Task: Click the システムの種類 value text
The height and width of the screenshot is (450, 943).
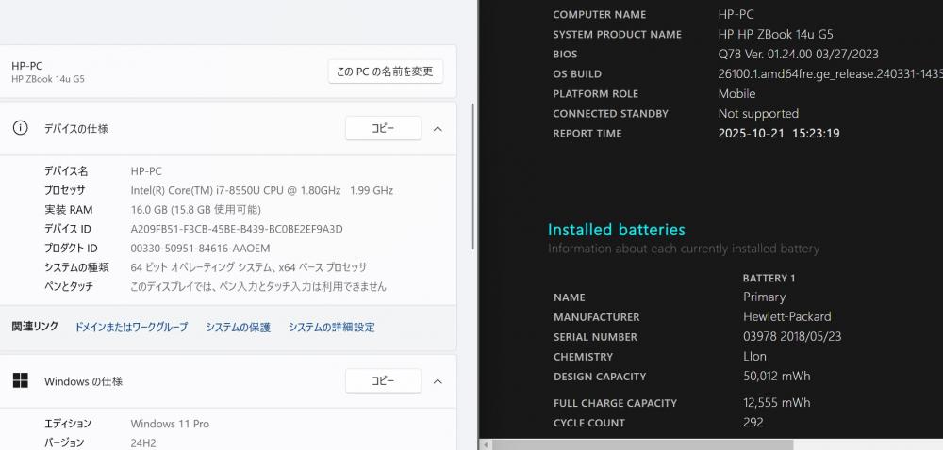Action: (248, 267)
